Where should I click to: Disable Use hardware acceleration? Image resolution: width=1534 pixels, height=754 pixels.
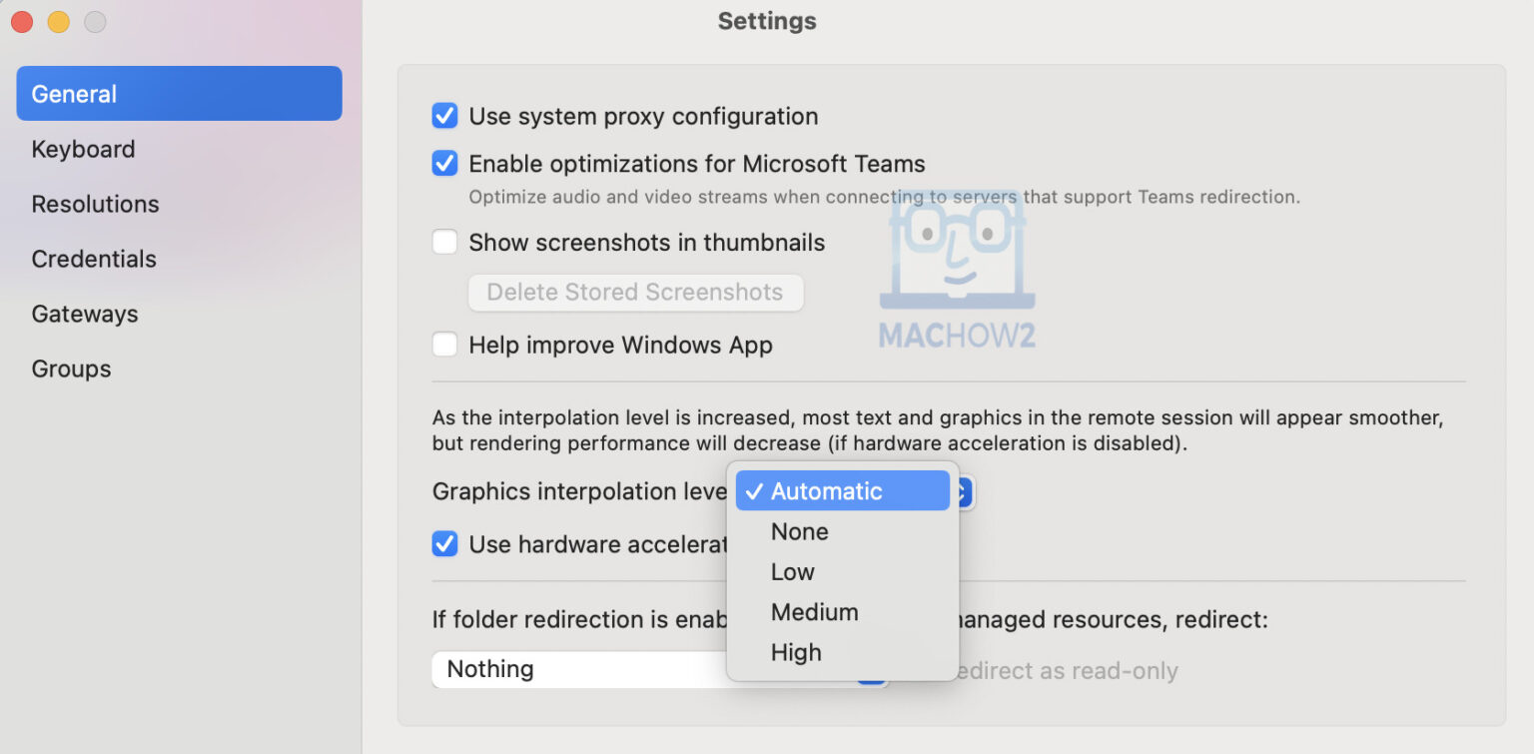pyautogui.click(x=444, y=543)
